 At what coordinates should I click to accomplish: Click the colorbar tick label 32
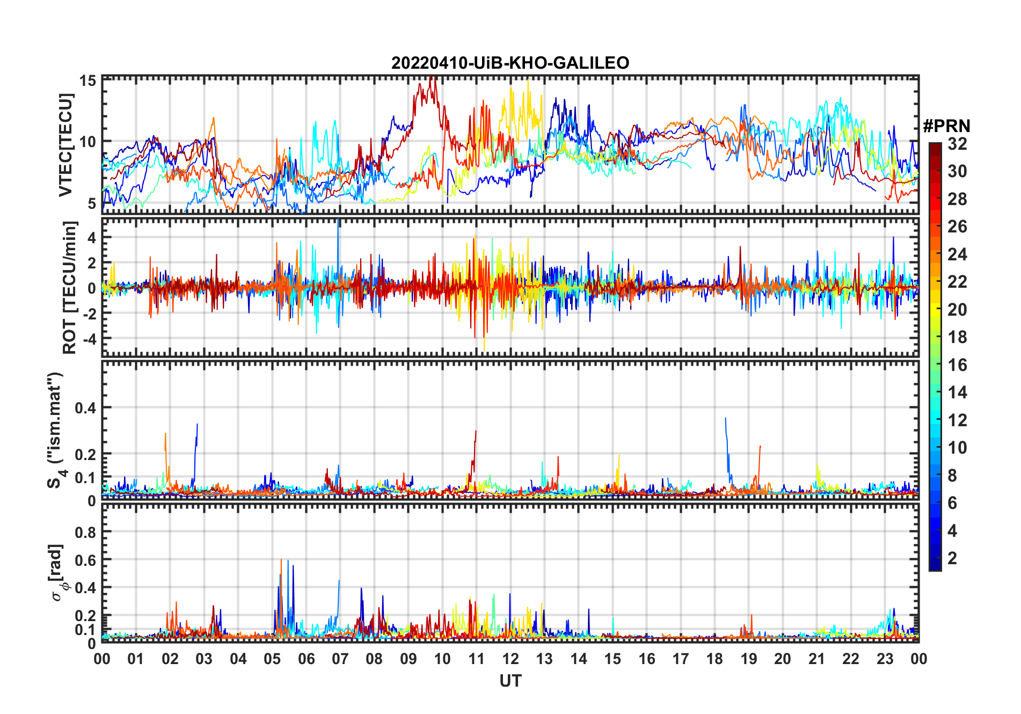957,144
